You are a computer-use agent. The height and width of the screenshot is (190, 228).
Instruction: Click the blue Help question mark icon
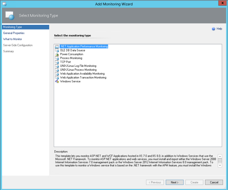click(x=214, y=29)
